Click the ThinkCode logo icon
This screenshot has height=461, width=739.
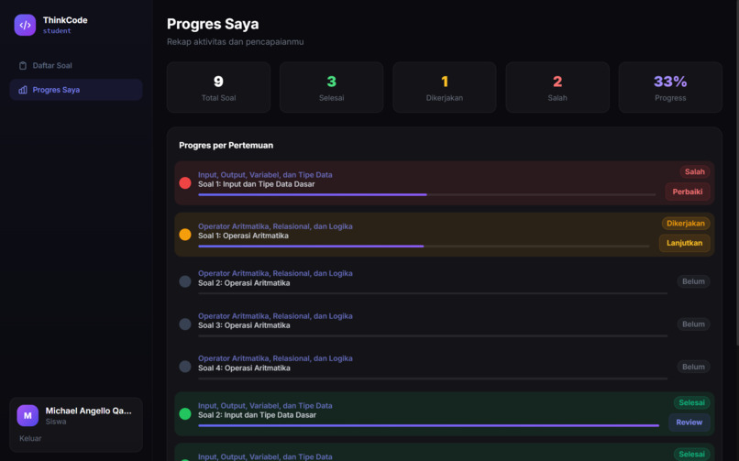(x=25, y=25)
